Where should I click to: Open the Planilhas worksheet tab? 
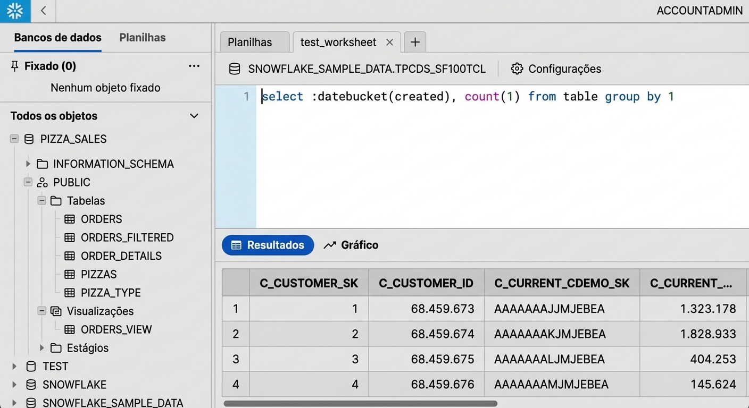(x=255, y=42)
